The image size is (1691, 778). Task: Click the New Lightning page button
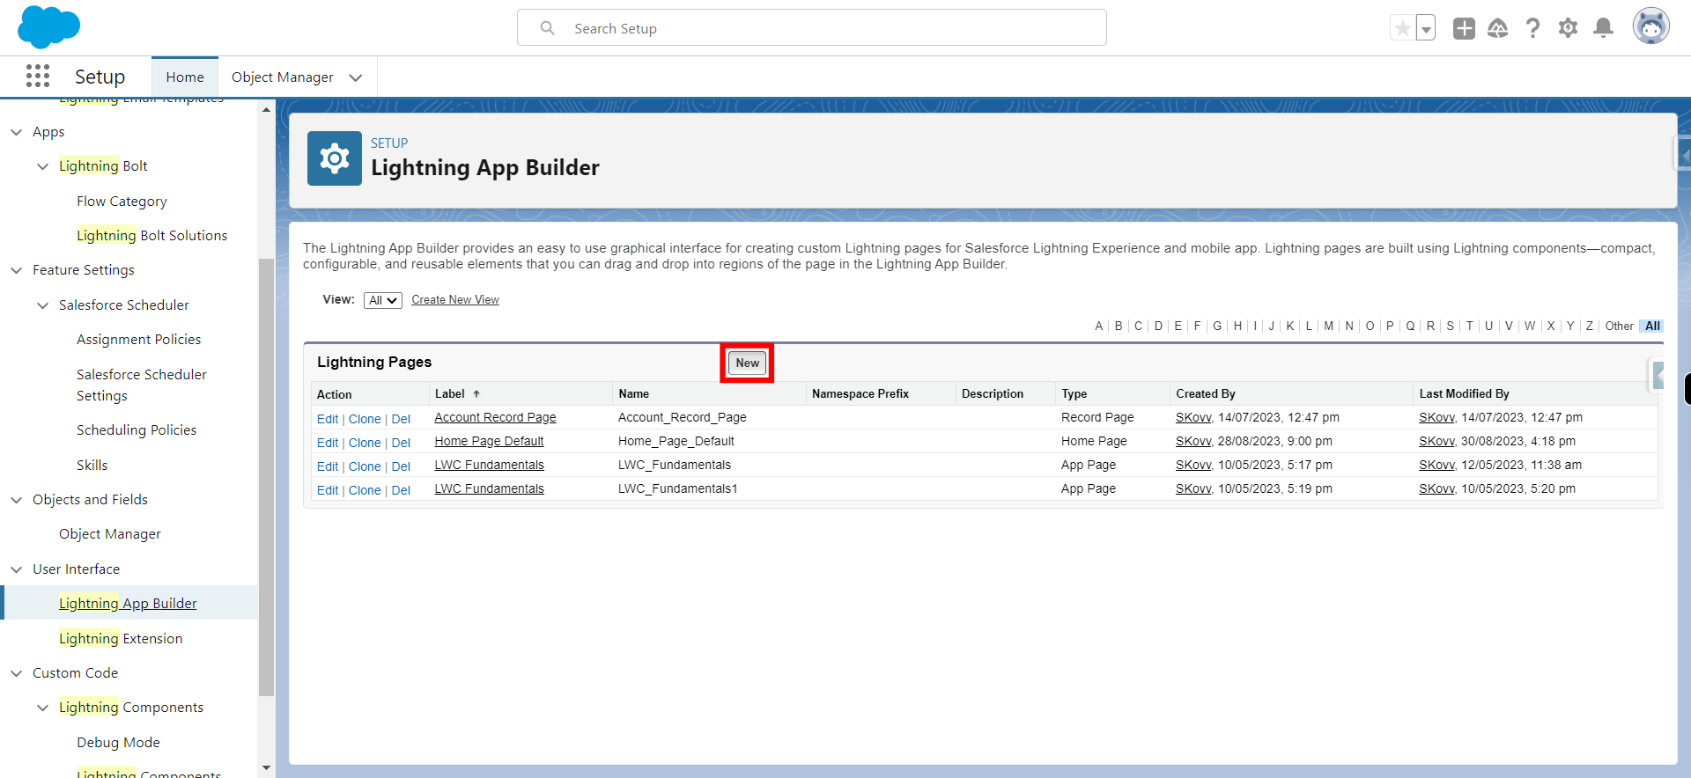coord(747,363)
